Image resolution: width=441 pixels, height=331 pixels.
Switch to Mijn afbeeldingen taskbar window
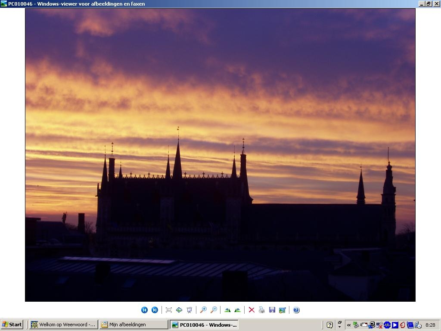click(134, 325)
